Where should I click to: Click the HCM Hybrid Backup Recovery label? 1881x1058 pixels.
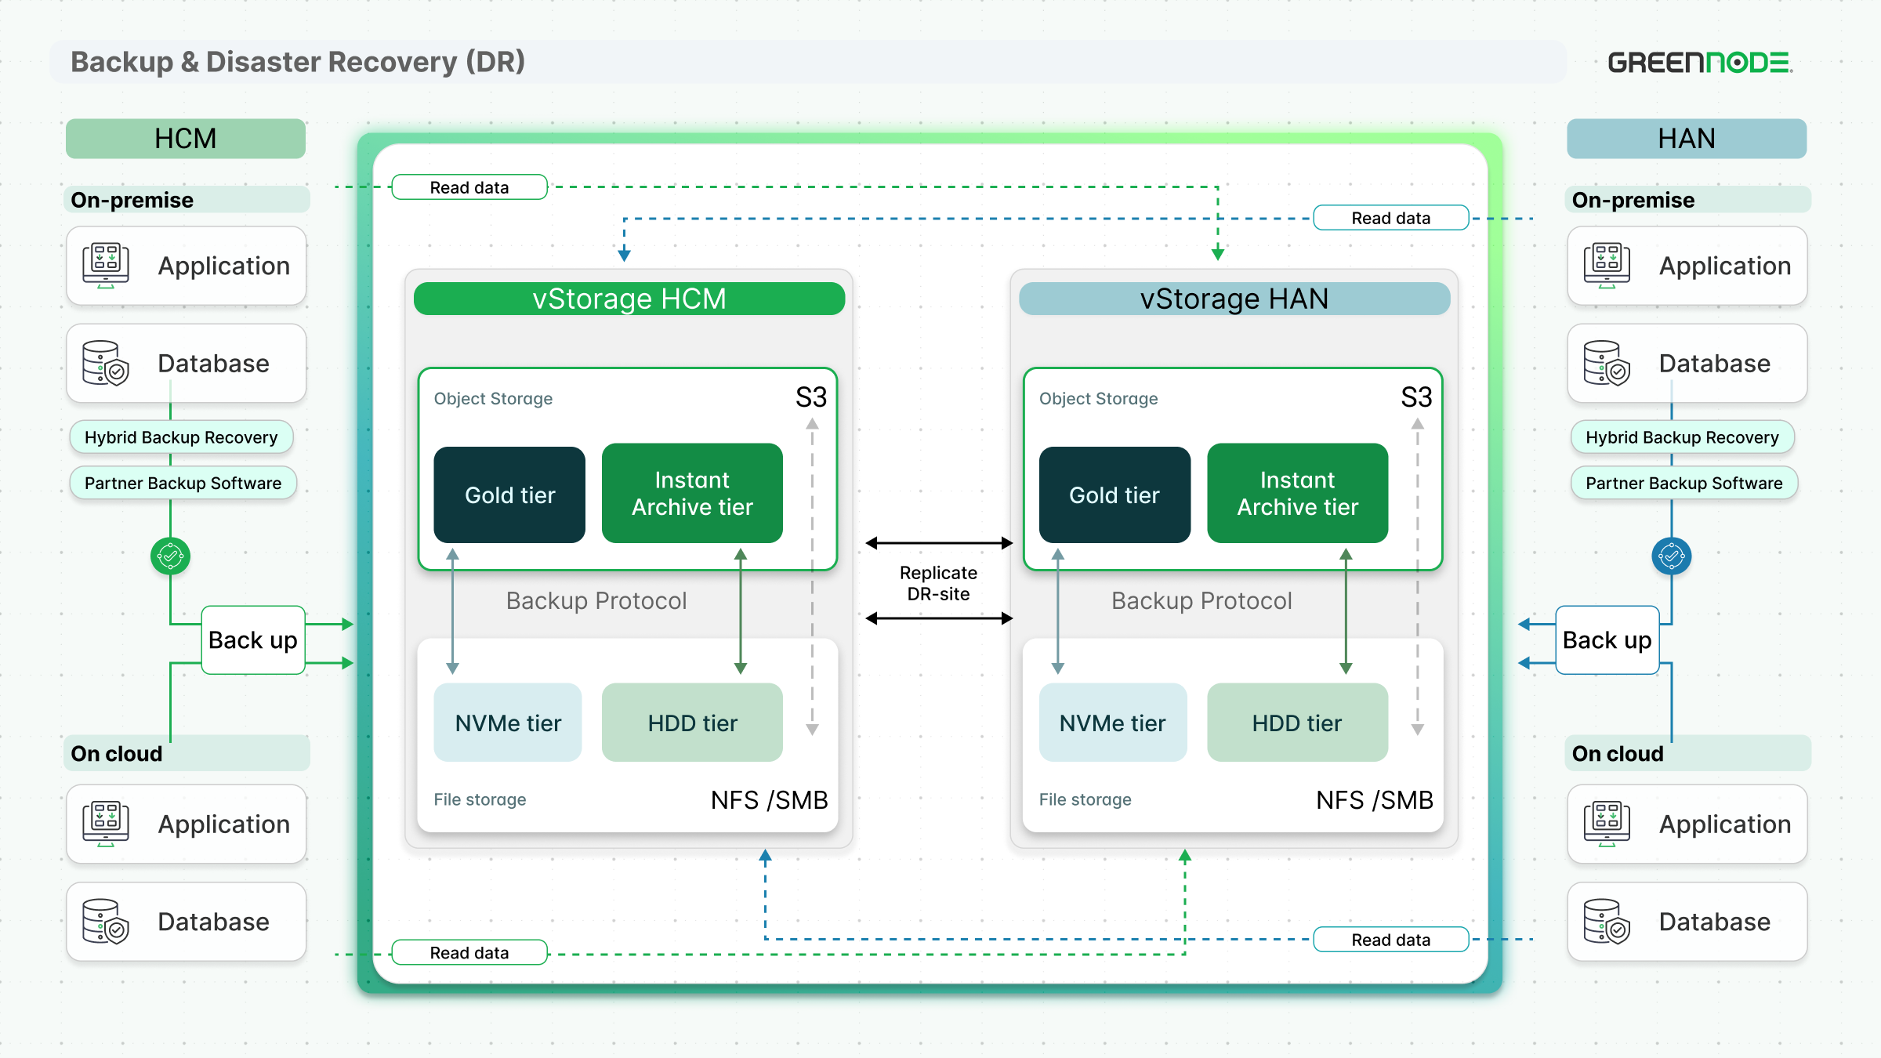(x=181, y=437)
